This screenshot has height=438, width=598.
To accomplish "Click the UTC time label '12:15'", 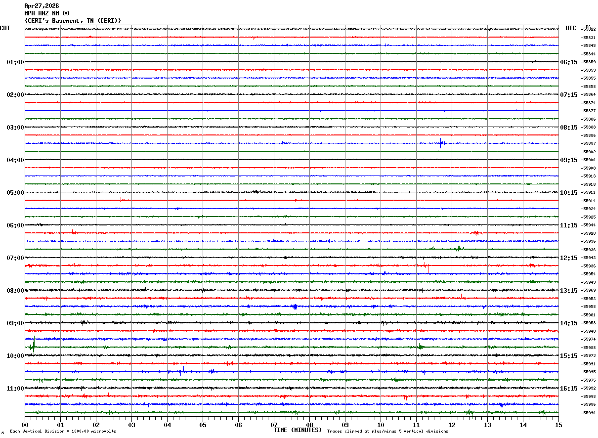I will [569, 258].
